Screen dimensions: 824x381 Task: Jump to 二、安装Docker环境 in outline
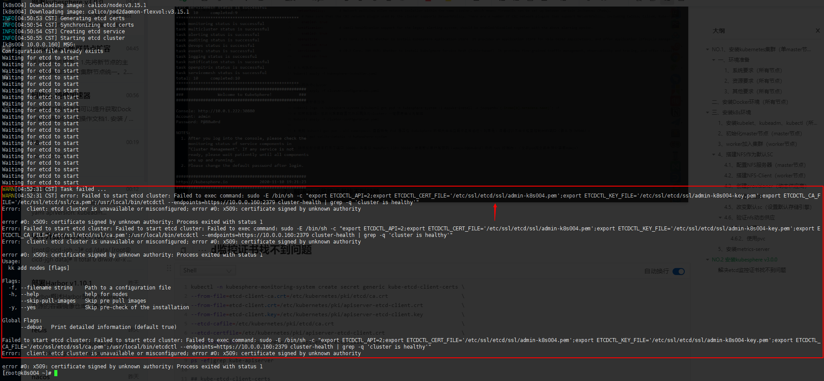(750, 102)
